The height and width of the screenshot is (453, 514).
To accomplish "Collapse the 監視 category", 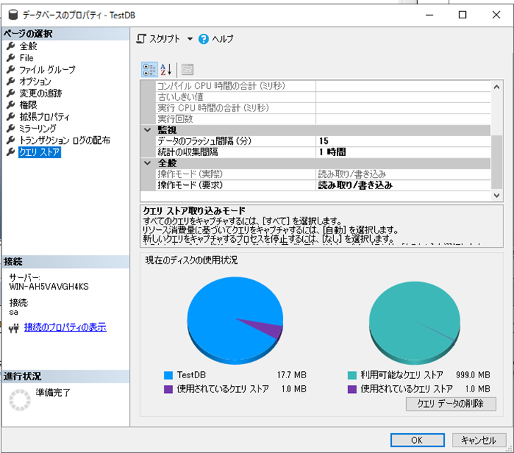I will click(148, 130).
